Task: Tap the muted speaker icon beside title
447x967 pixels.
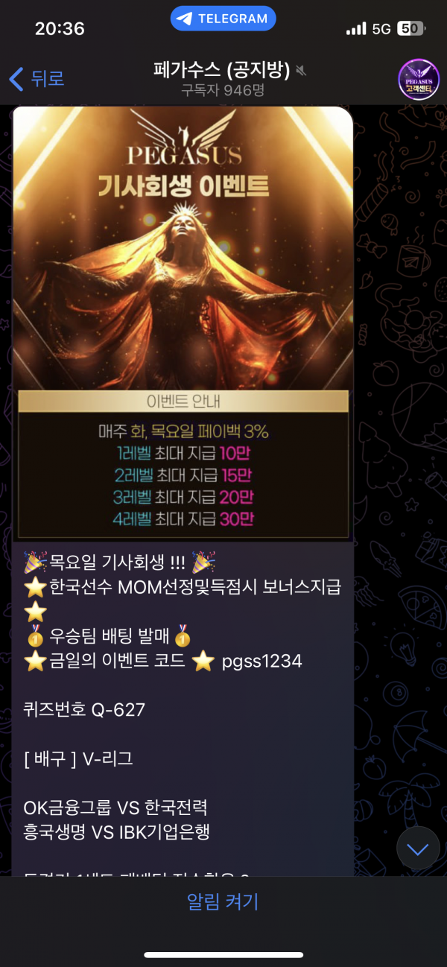Action: pyautogui.click(x=301, y=71)
